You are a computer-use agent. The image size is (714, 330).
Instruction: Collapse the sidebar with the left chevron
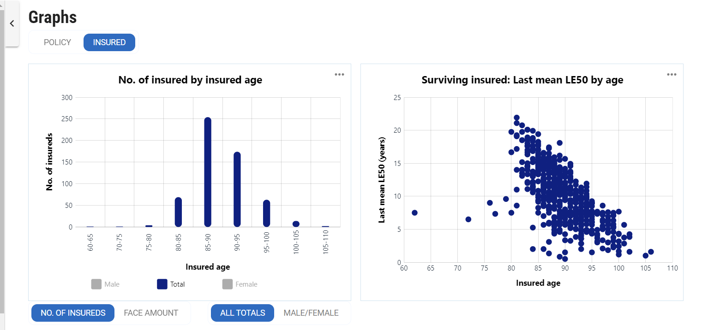[12, 24]
